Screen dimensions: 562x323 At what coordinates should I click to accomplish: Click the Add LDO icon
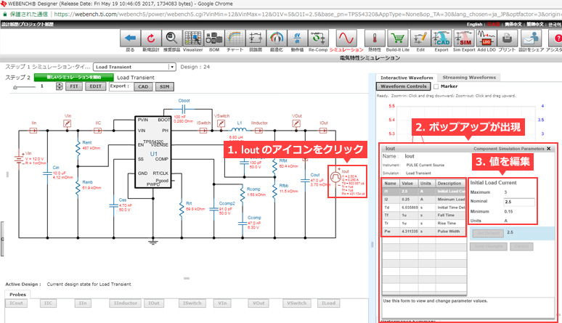click(486, 38)
